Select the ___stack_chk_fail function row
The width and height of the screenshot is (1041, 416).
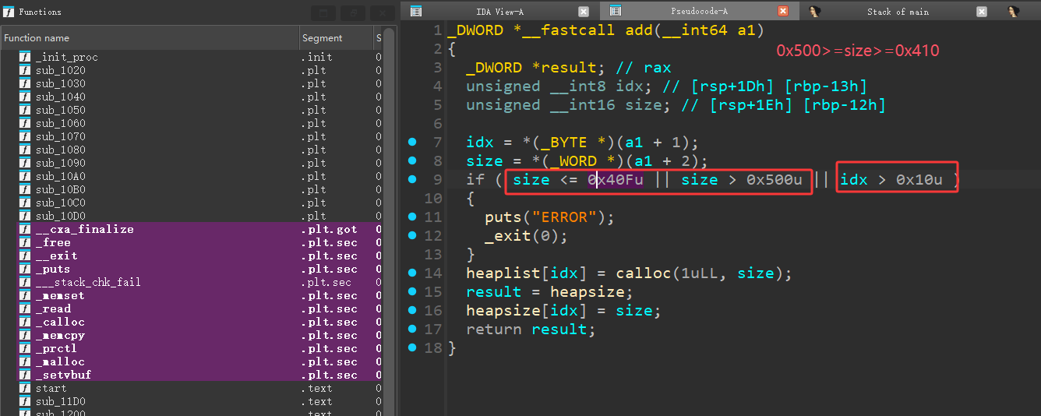click(x=192, y=282)
